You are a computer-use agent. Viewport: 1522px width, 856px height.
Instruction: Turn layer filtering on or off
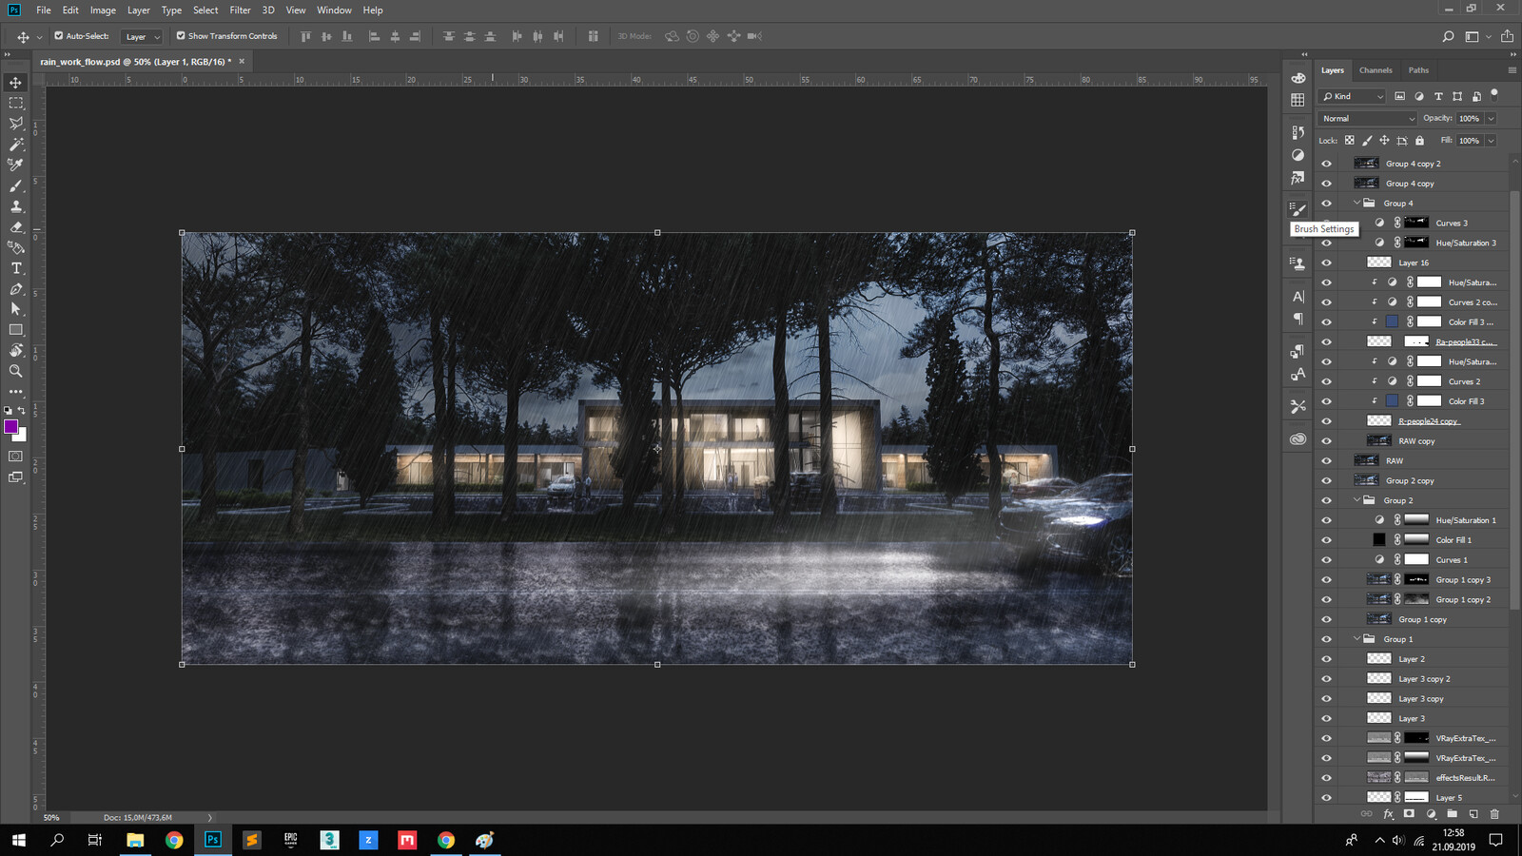tap(1494, 94)
